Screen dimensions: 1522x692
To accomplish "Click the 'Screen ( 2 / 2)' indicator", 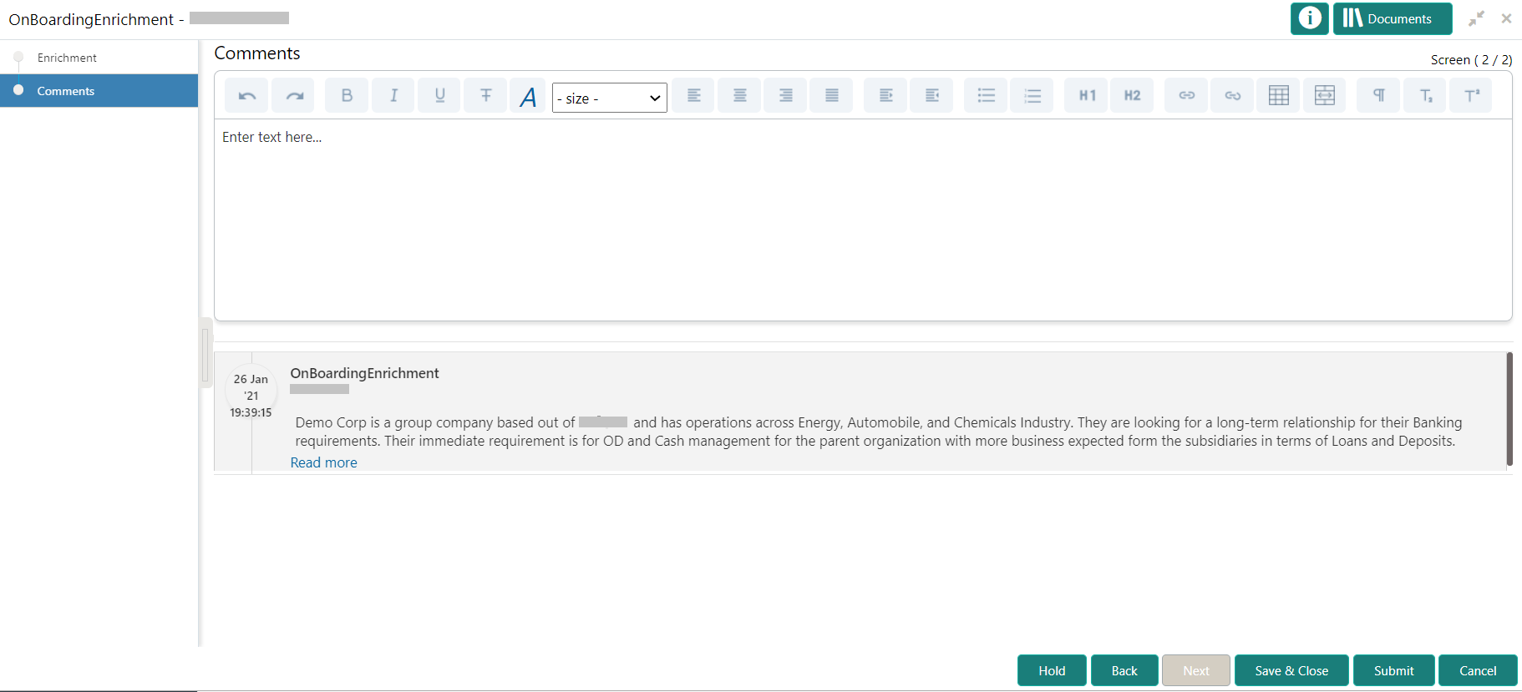I will point(1471,60).
